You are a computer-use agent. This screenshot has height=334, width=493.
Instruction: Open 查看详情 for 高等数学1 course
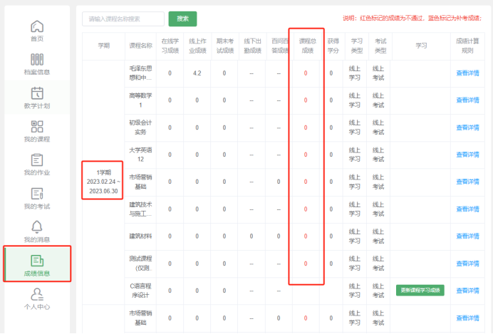[x=467, y=100]
